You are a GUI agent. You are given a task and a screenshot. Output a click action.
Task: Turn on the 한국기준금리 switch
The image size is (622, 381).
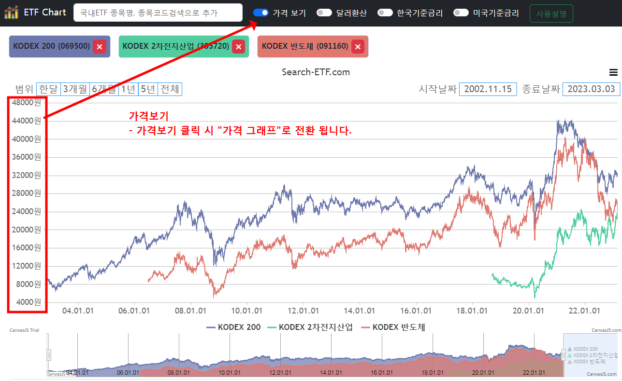[385, 13]
